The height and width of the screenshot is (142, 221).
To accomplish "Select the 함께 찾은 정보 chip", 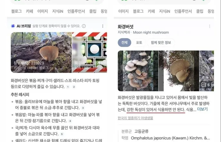I will point(161,43).
